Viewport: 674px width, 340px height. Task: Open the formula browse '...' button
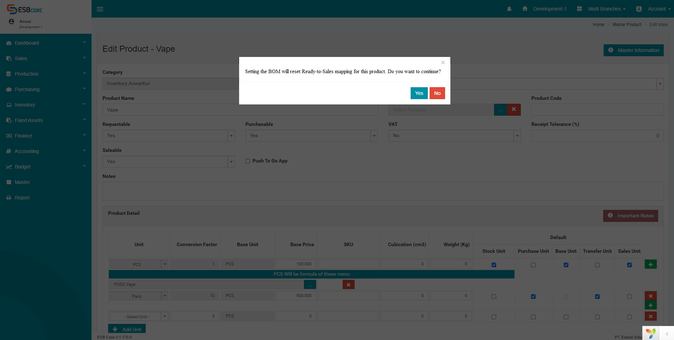coord(500,110)
